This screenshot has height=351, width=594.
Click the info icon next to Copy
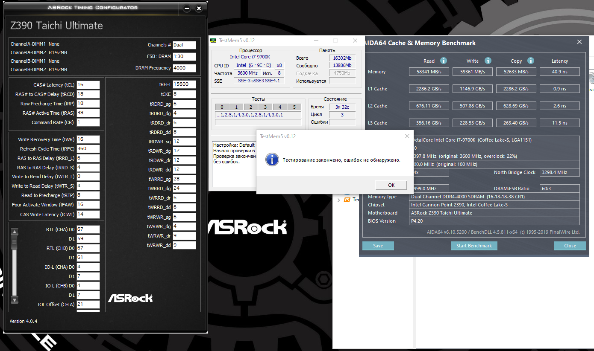[x=530, y=61]
